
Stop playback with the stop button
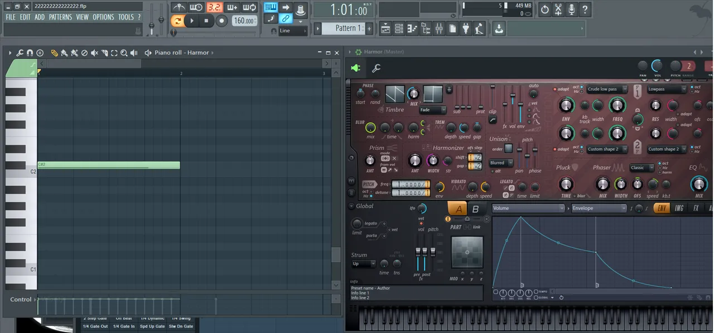[206, 21]
